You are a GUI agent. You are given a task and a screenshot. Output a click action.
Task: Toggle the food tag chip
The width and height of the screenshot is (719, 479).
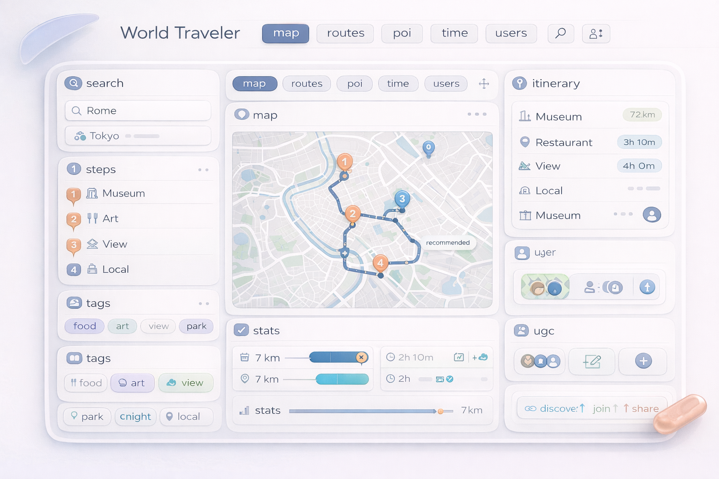click(84, 326)
